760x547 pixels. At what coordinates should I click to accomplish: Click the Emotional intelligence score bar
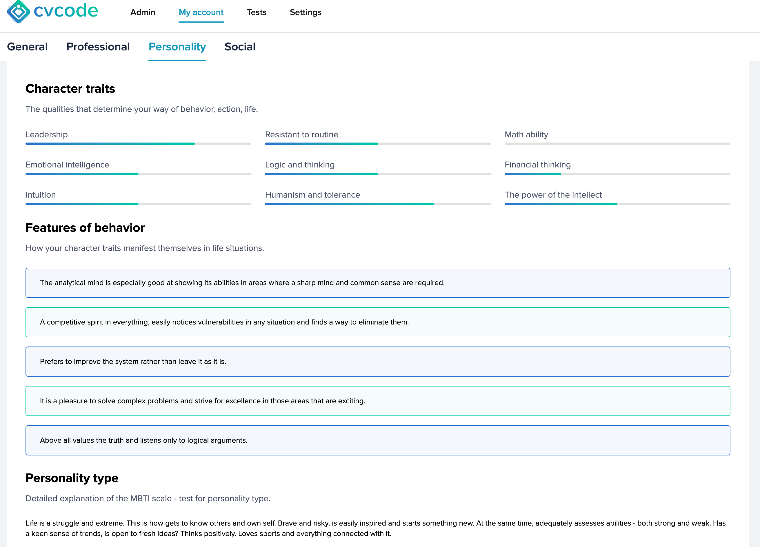click(138, 174)
